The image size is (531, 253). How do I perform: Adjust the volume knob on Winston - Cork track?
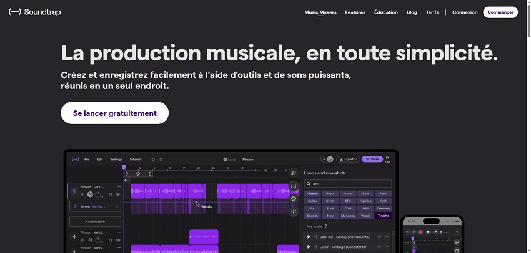(x=98, y=194)
